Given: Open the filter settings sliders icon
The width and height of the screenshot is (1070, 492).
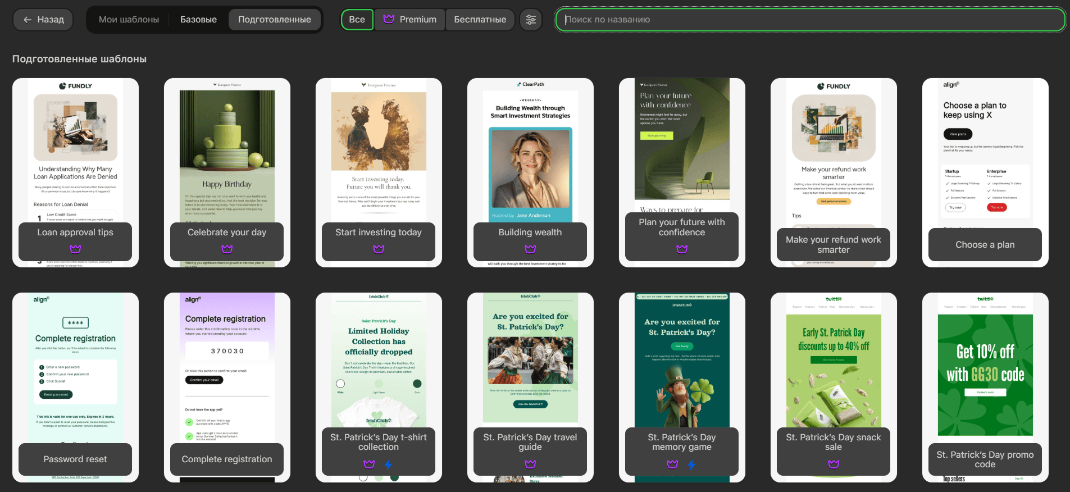Looking at the screenshot, I should pos(531,20).
